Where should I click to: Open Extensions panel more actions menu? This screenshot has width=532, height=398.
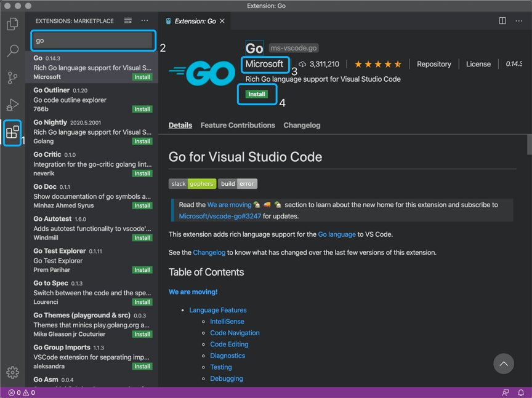(x=145, y=21)
